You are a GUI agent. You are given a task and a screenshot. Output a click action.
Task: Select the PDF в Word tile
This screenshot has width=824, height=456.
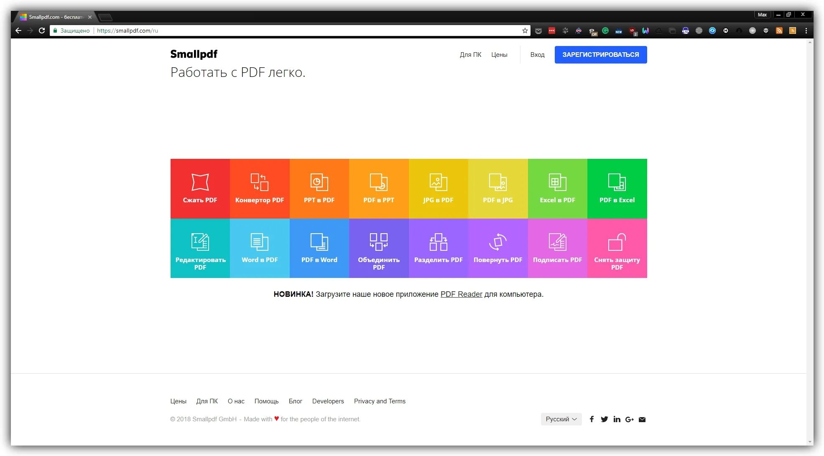(319, 248)
